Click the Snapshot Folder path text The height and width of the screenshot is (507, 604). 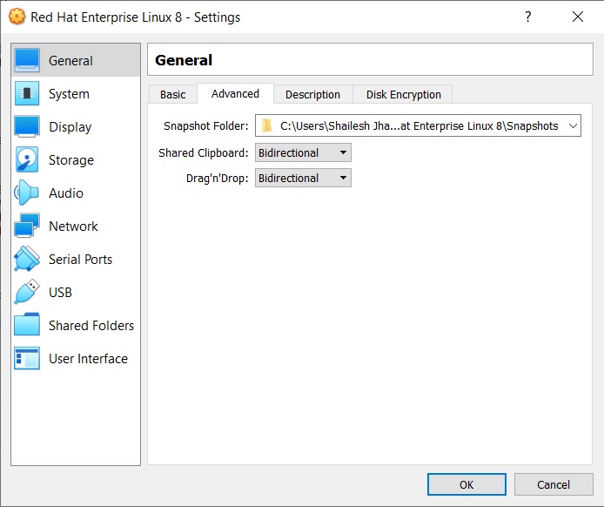(419, 126)
